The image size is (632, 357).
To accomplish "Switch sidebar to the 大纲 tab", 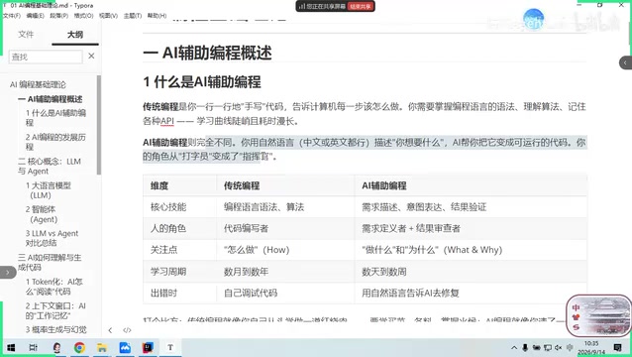I will (75, 35).
